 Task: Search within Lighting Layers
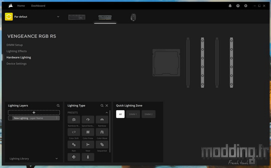point(58,106)
